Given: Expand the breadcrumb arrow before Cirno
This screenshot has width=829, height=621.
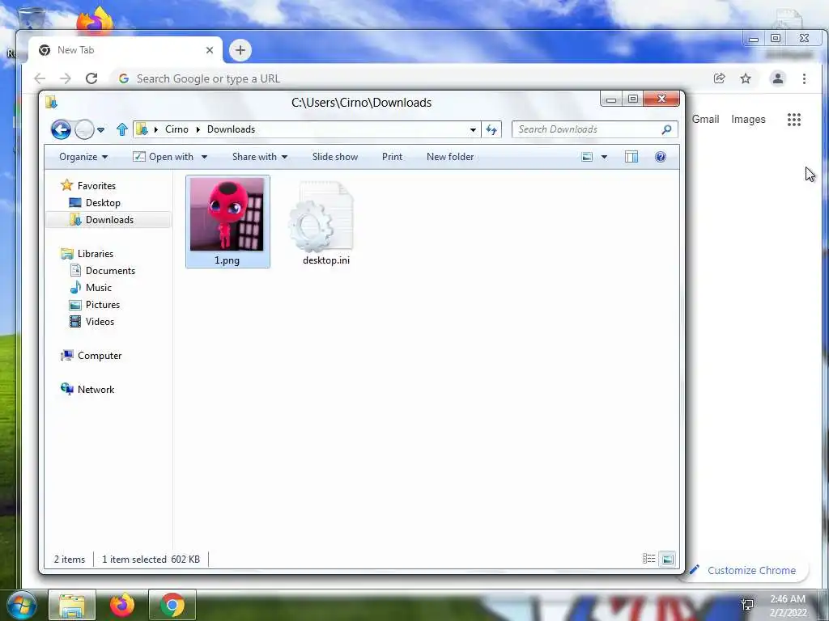Looking at the screenshot, I should (156, 130).
